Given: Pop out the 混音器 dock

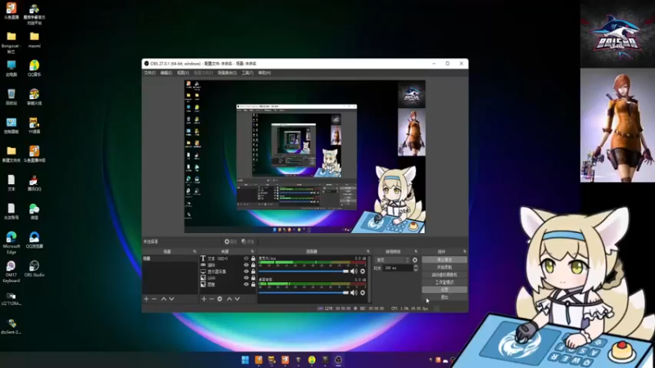Looking at the screenshot, I should (x=368, y=252).
